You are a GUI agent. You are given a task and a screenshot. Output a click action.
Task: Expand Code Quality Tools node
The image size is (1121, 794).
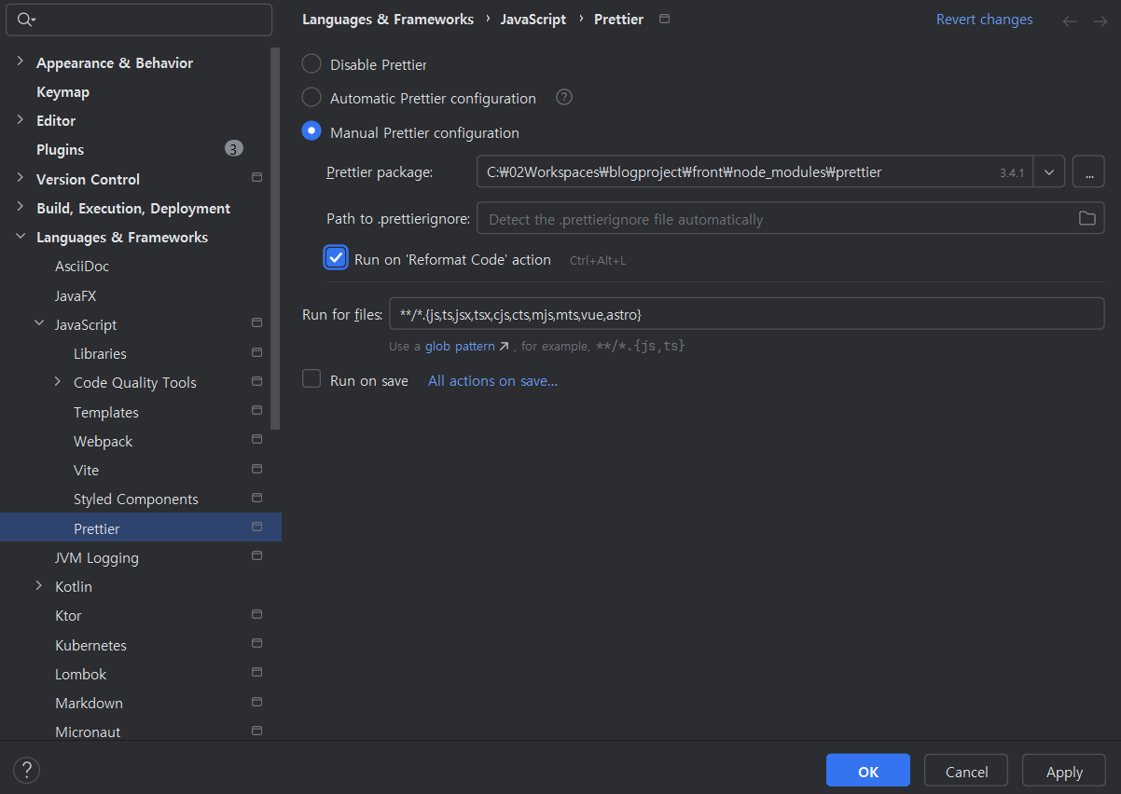(58, 381)
